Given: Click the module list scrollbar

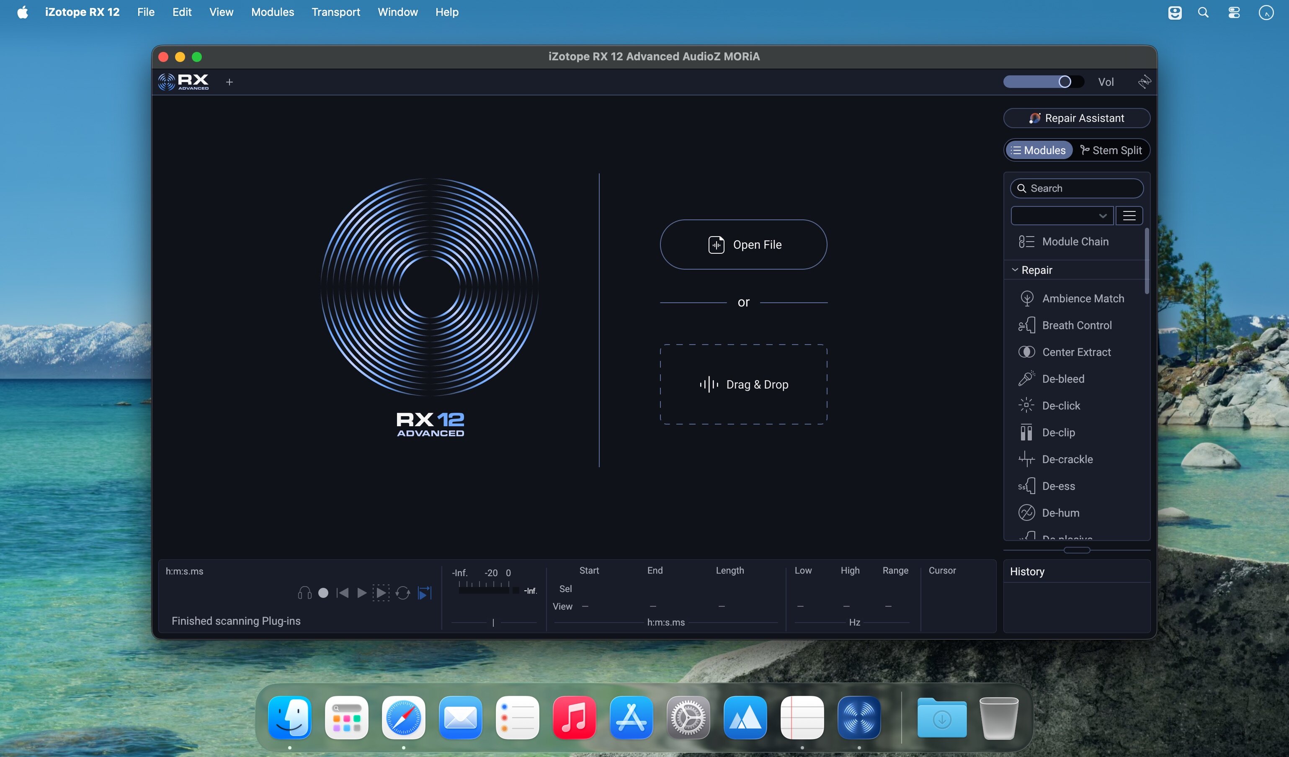Looking at the screenshot, I should click(1146, 261).
